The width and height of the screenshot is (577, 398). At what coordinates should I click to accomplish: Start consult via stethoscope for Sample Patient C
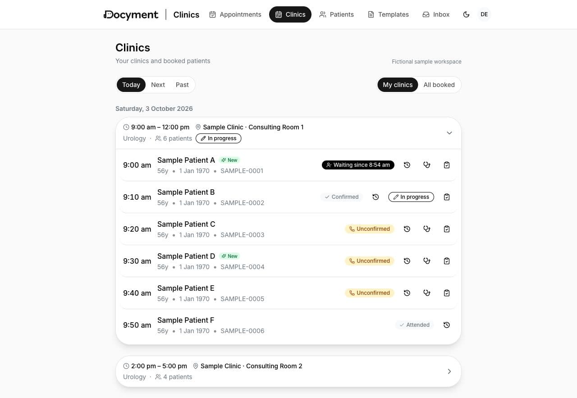pyautogui.click(x=427, y=229)
